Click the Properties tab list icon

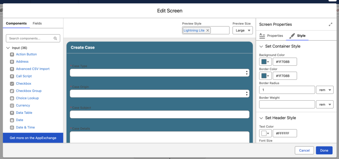[262, 36]
